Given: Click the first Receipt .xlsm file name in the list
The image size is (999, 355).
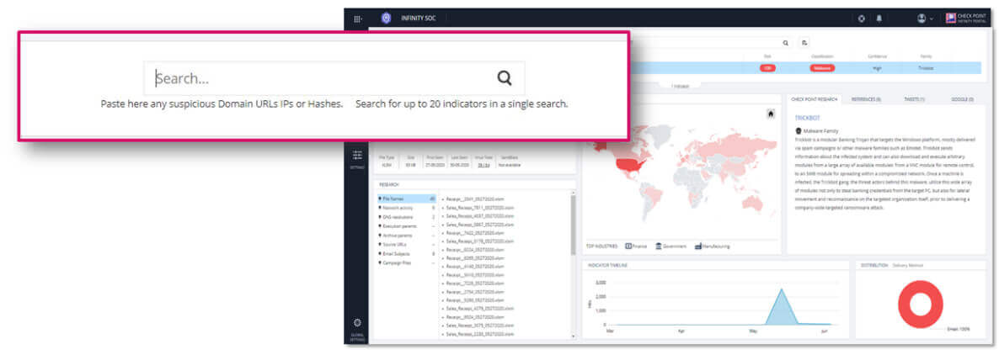Looking at the screenshot, I should pyautogui.click(x=476, y=199).
